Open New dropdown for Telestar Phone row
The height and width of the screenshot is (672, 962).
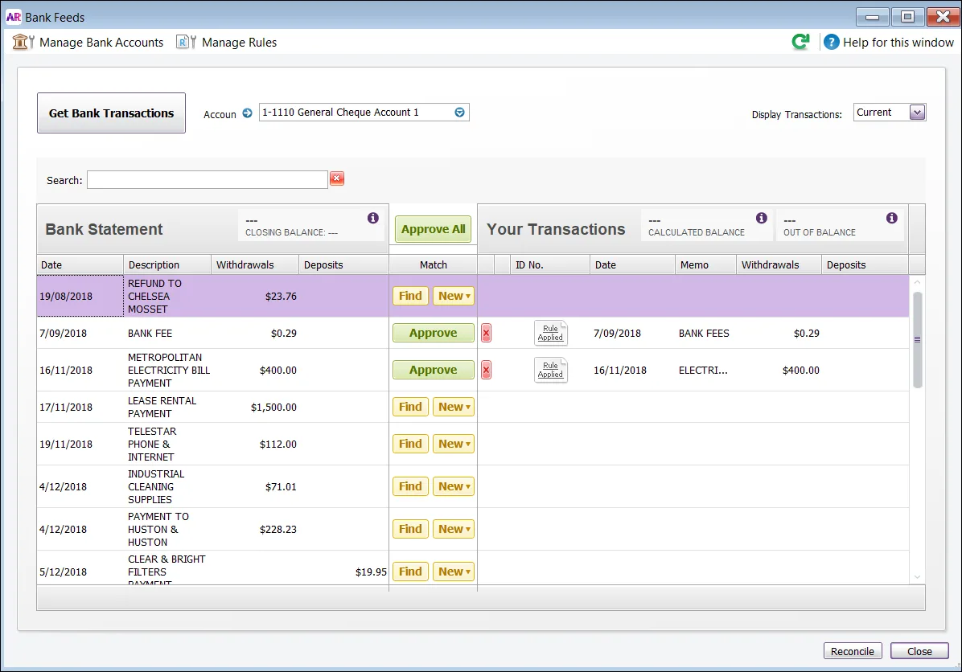(454, 443)
